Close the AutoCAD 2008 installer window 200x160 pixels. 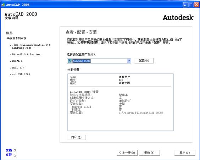click(196, 5)
